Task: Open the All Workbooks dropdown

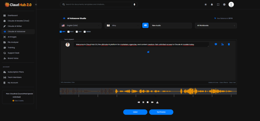Action: tap(216, 26)
